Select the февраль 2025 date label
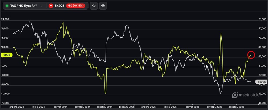This screenshot has width=268, height=110. (x=127, y=107)
